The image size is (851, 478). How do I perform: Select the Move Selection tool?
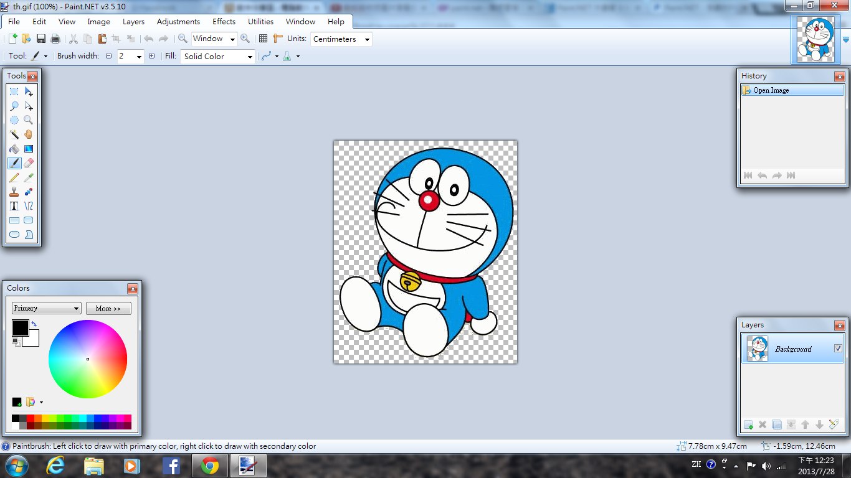[29, 106]
